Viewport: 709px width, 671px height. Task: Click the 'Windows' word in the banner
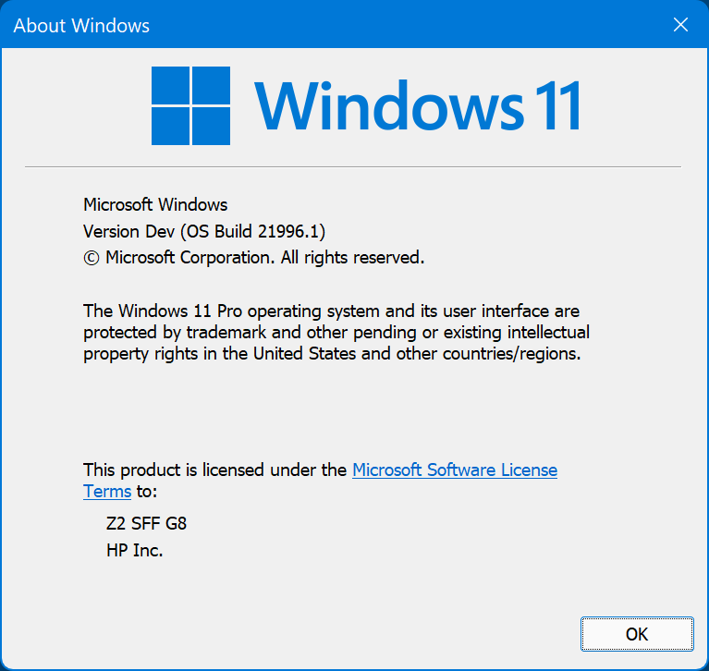389,105
